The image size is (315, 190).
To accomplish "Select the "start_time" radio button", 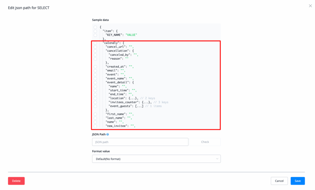I will [95, 90].
